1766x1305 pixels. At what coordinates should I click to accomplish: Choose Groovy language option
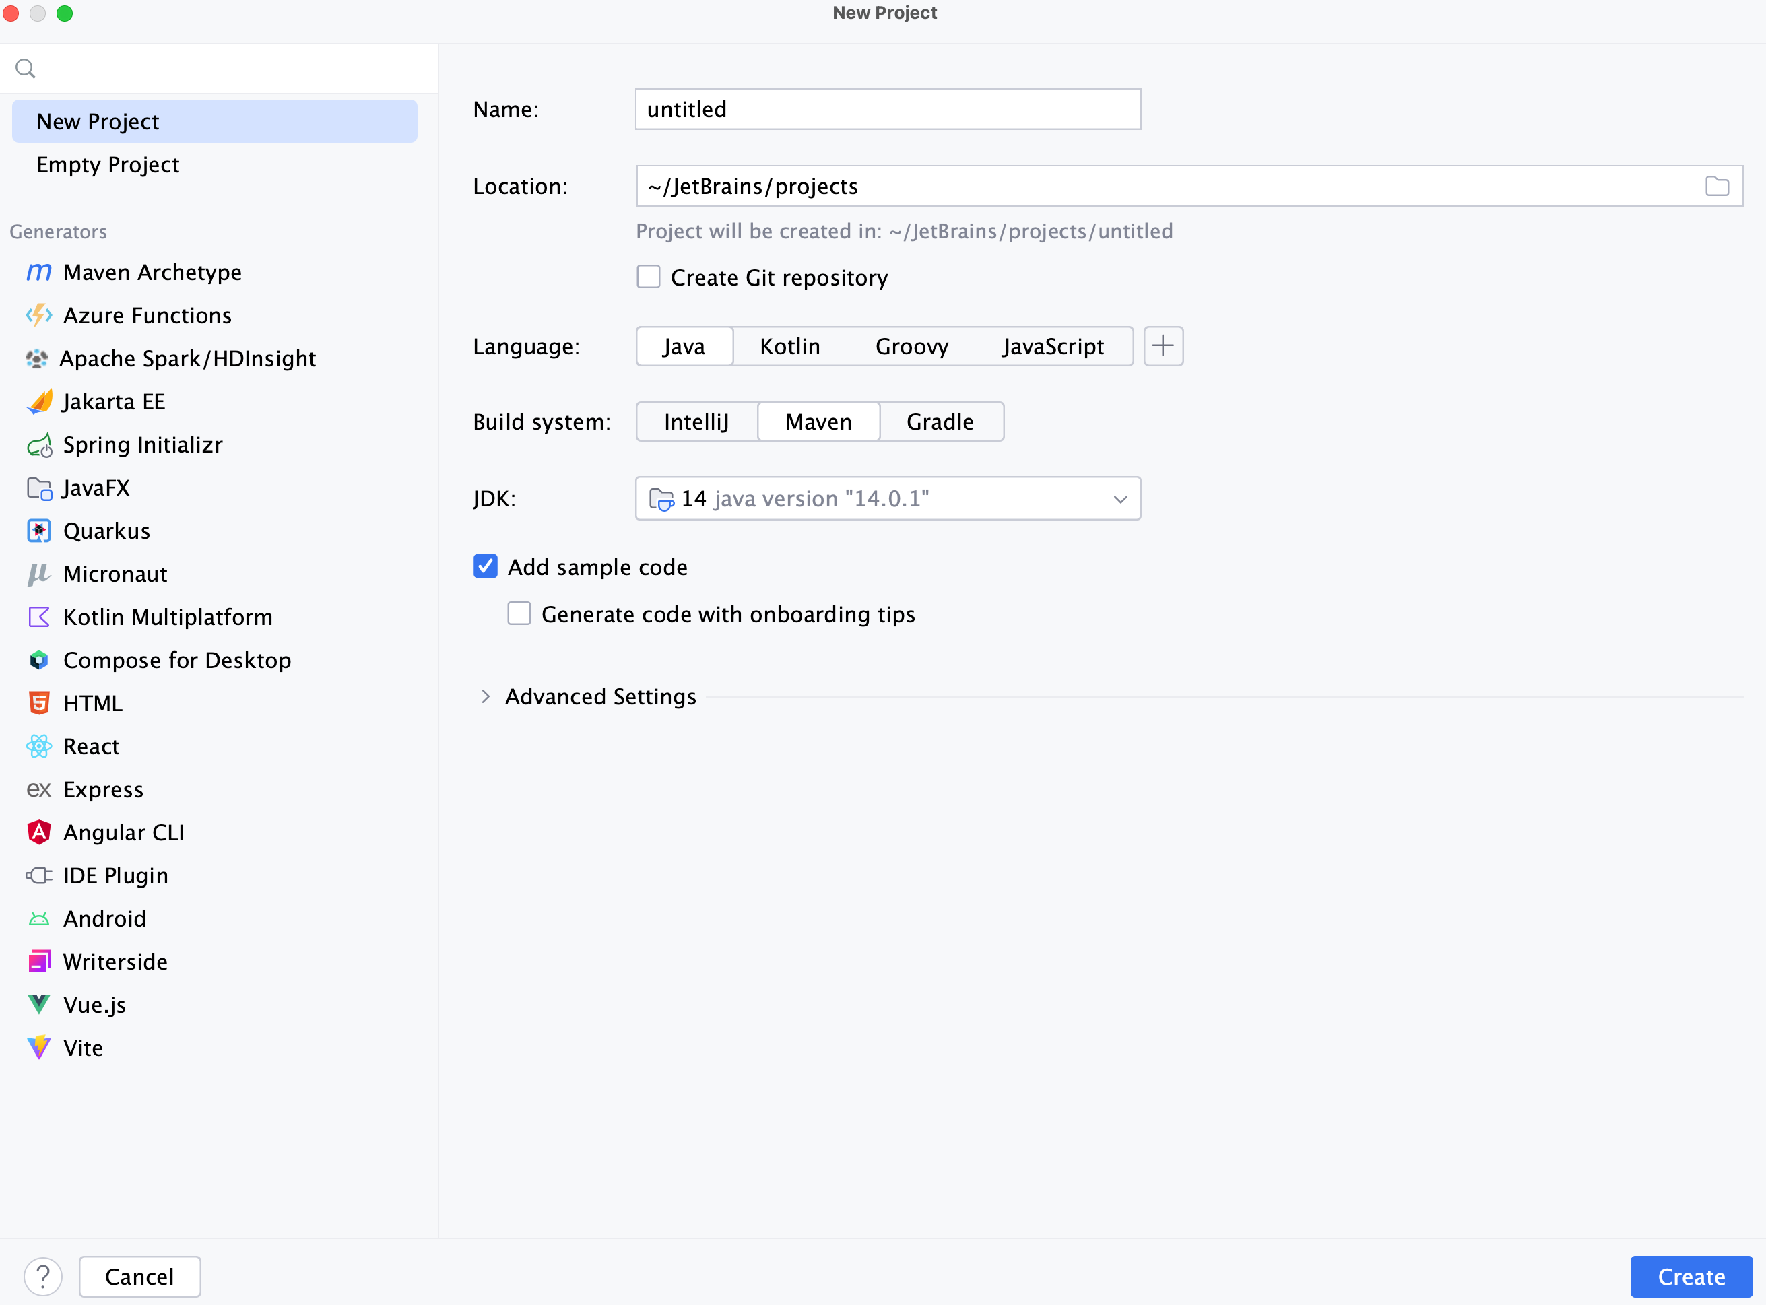pos(911,346)
